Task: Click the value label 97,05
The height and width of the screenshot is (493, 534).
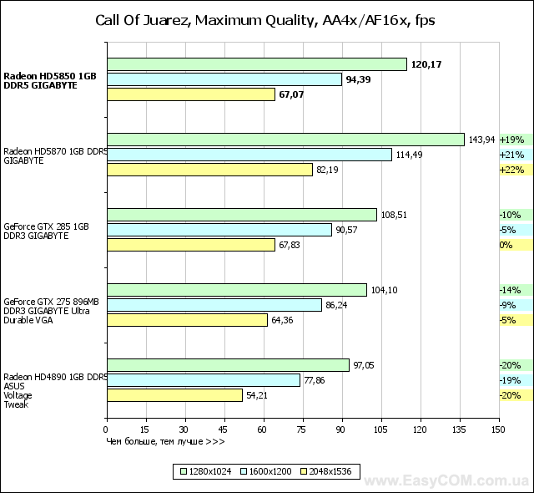Action: tap(364, 365)
